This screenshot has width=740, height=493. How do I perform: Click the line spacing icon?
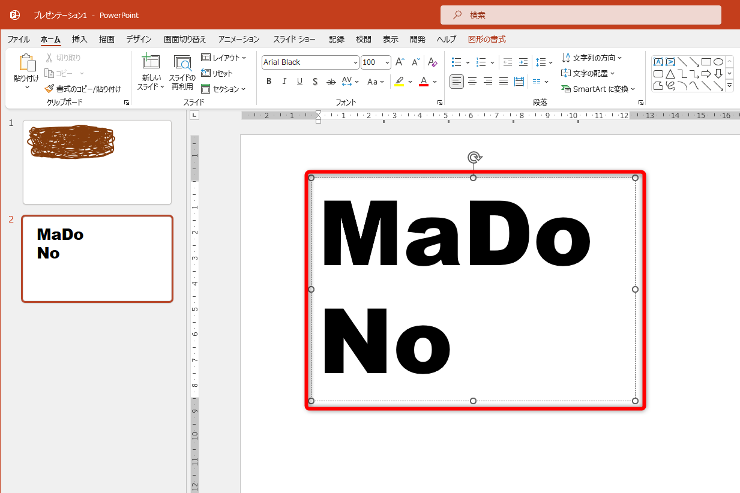pos(541,62)
